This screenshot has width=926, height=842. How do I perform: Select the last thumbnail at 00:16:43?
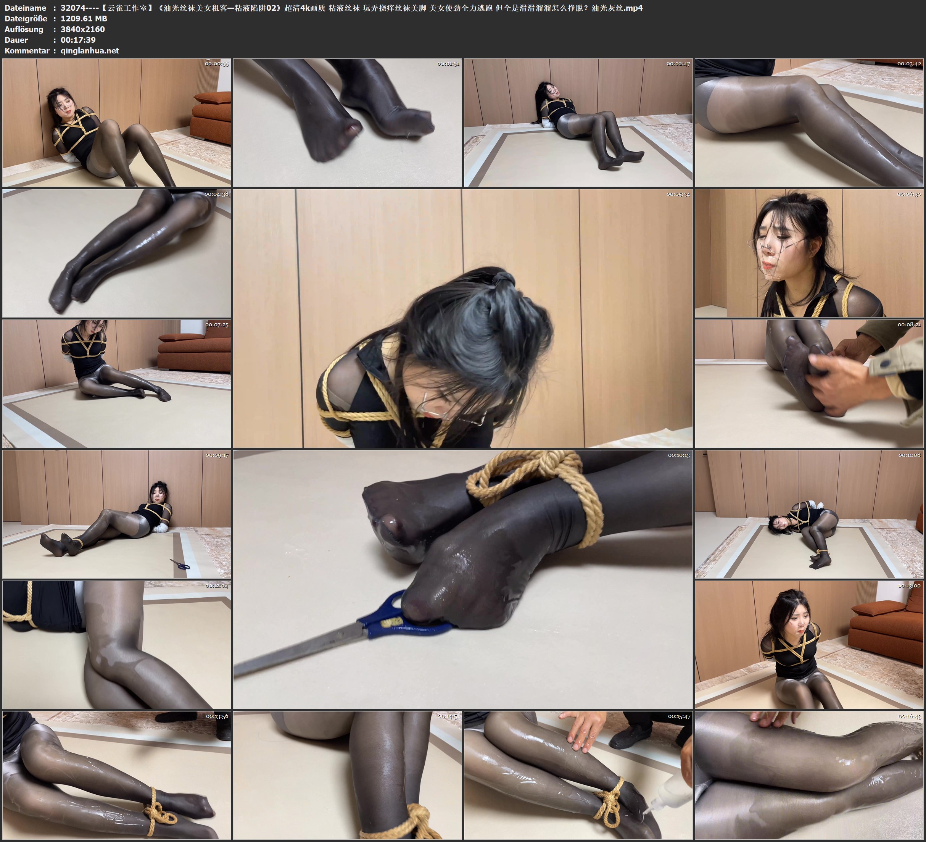point(809,775)
